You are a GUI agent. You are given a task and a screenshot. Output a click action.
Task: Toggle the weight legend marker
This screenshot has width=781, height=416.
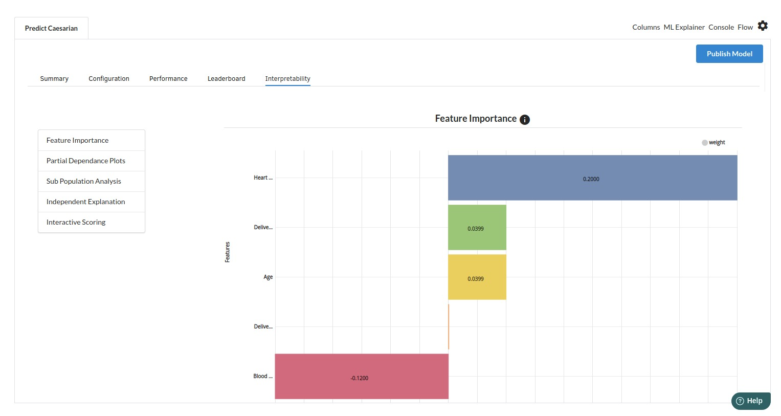[x=705, y=143]
